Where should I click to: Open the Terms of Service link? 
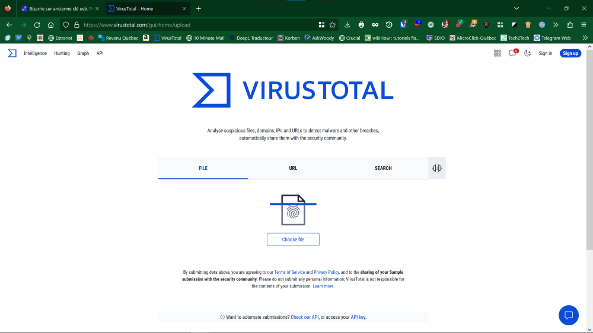(x=289, y=272)
